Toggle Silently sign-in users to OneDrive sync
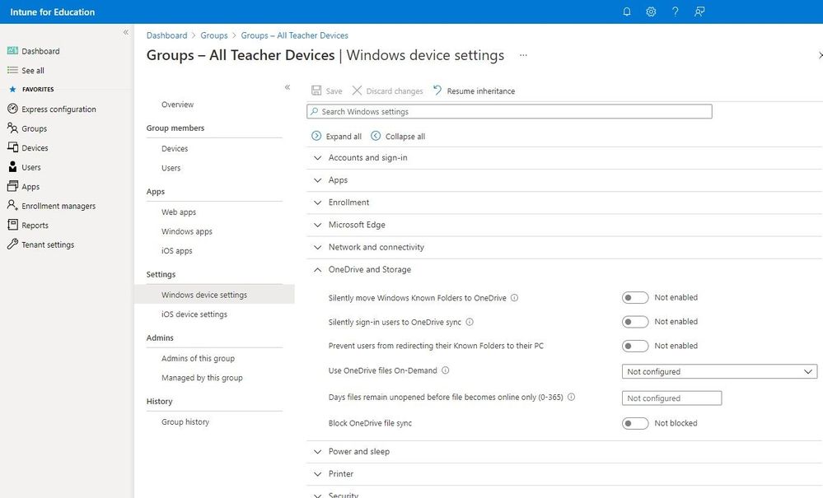 pyautogui.click(x=635, y=322)
